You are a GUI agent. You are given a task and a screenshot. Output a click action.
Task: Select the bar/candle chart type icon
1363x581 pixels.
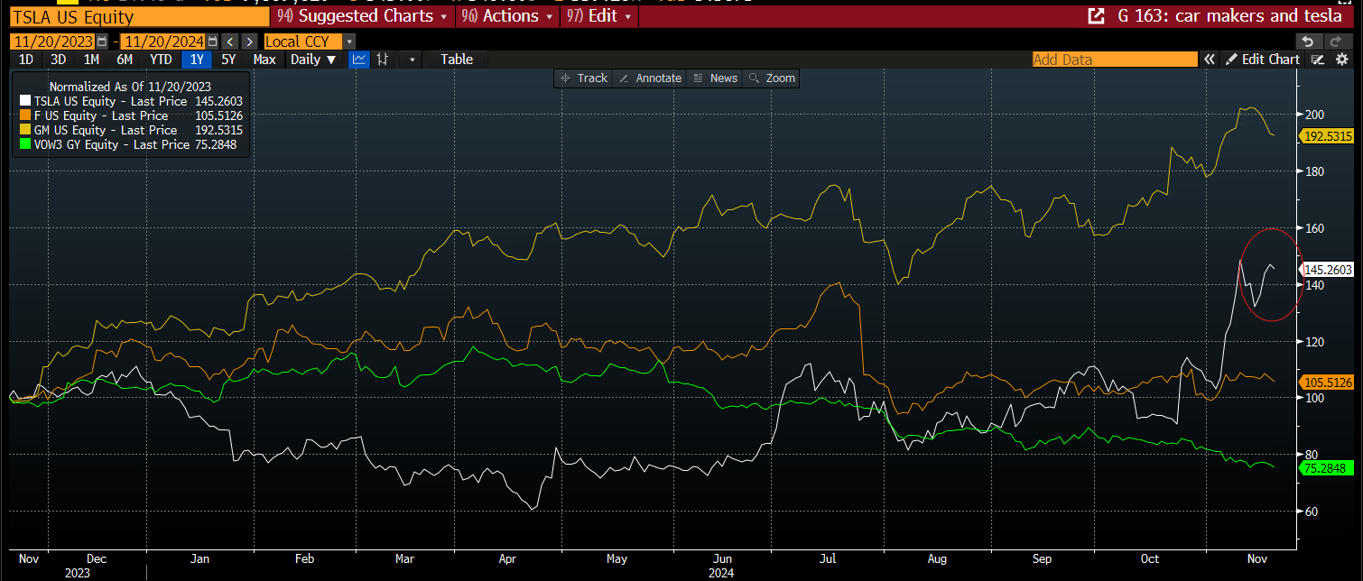[383, 60]
